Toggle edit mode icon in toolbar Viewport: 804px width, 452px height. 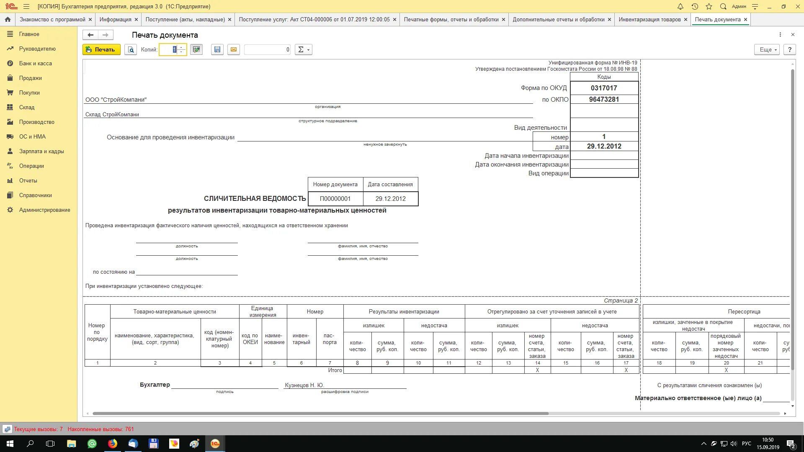click(196, 49)
